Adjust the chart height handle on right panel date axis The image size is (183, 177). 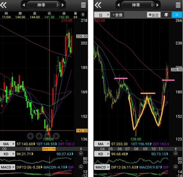click(175, 149)
